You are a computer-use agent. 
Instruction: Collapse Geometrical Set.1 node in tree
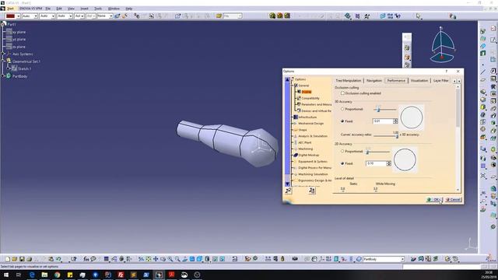tap(3, 61)
